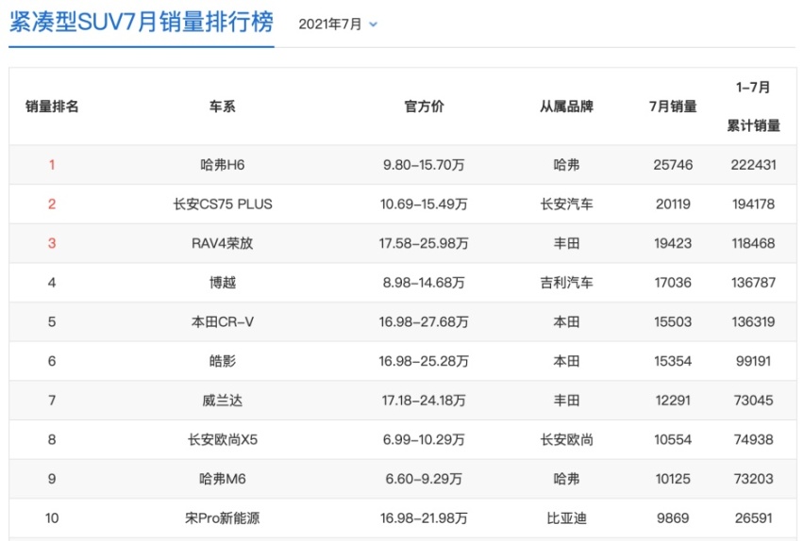Viewport: 804px width, 541px height.
Task: Select cumulative sales value 26591
Action: tap(753, 518)
